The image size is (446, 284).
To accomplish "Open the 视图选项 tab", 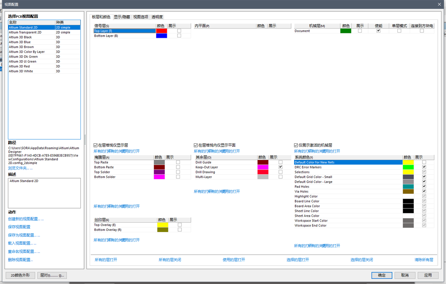I will pyautogui.click(x=141, y=17).
